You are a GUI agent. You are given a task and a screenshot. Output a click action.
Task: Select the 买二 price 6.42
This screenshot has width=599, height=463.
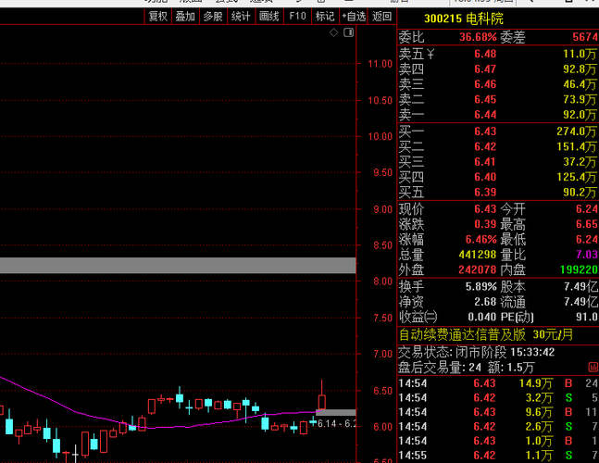point(485,146)
